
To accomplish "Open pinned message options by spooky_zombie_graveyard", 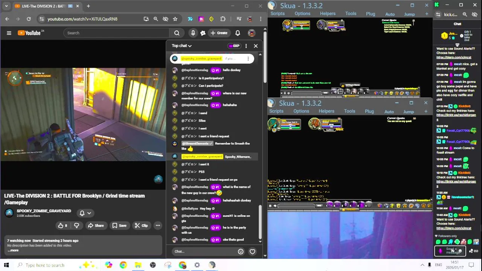I will click(248, 59).
